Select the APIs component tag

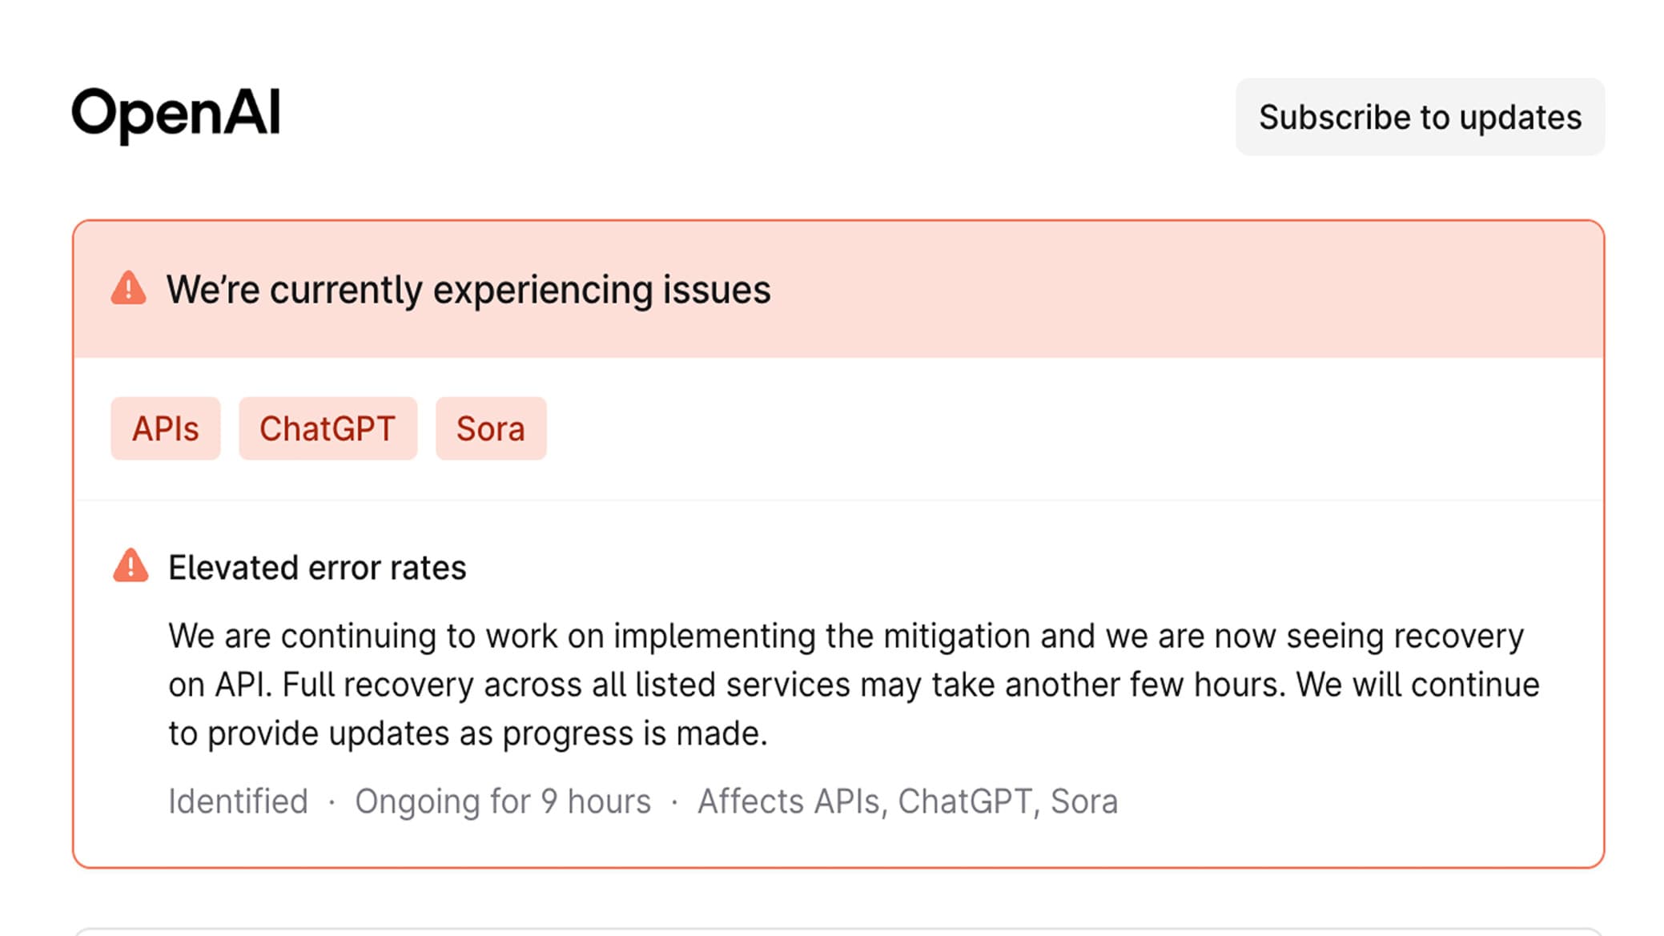165,428
